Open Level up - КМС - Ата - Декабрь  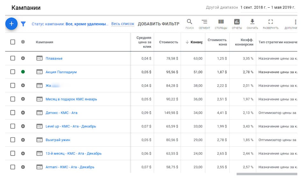(x=71, y=126)
